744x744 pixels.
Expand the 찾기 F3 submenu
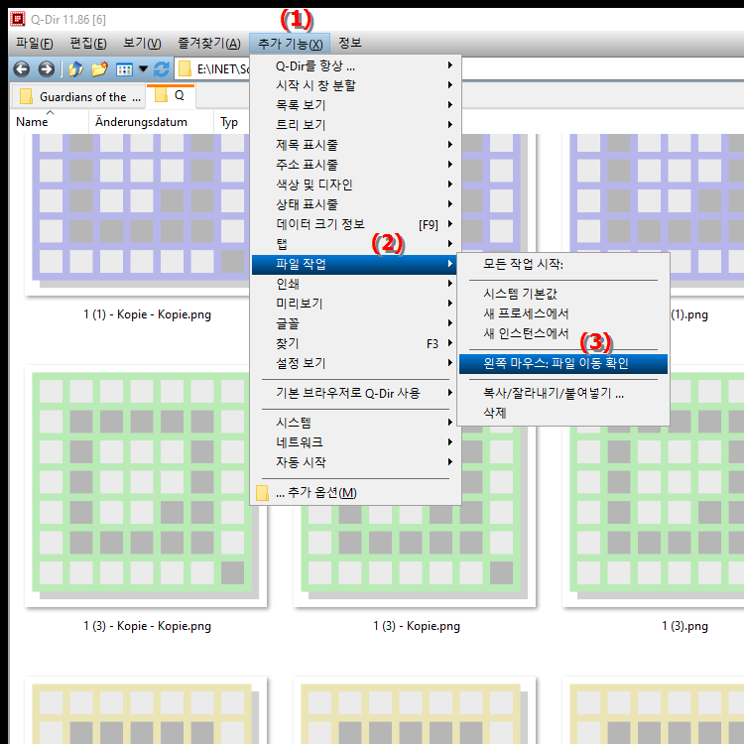point(355,343)
